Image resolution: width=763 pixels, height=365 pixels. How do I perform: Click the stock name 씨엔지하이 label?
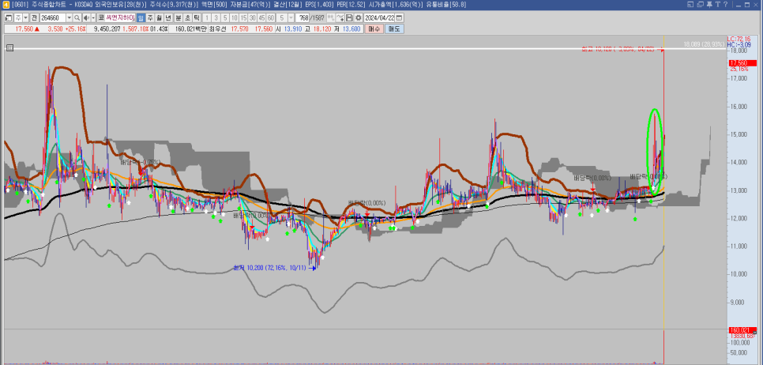pos(121,18)
